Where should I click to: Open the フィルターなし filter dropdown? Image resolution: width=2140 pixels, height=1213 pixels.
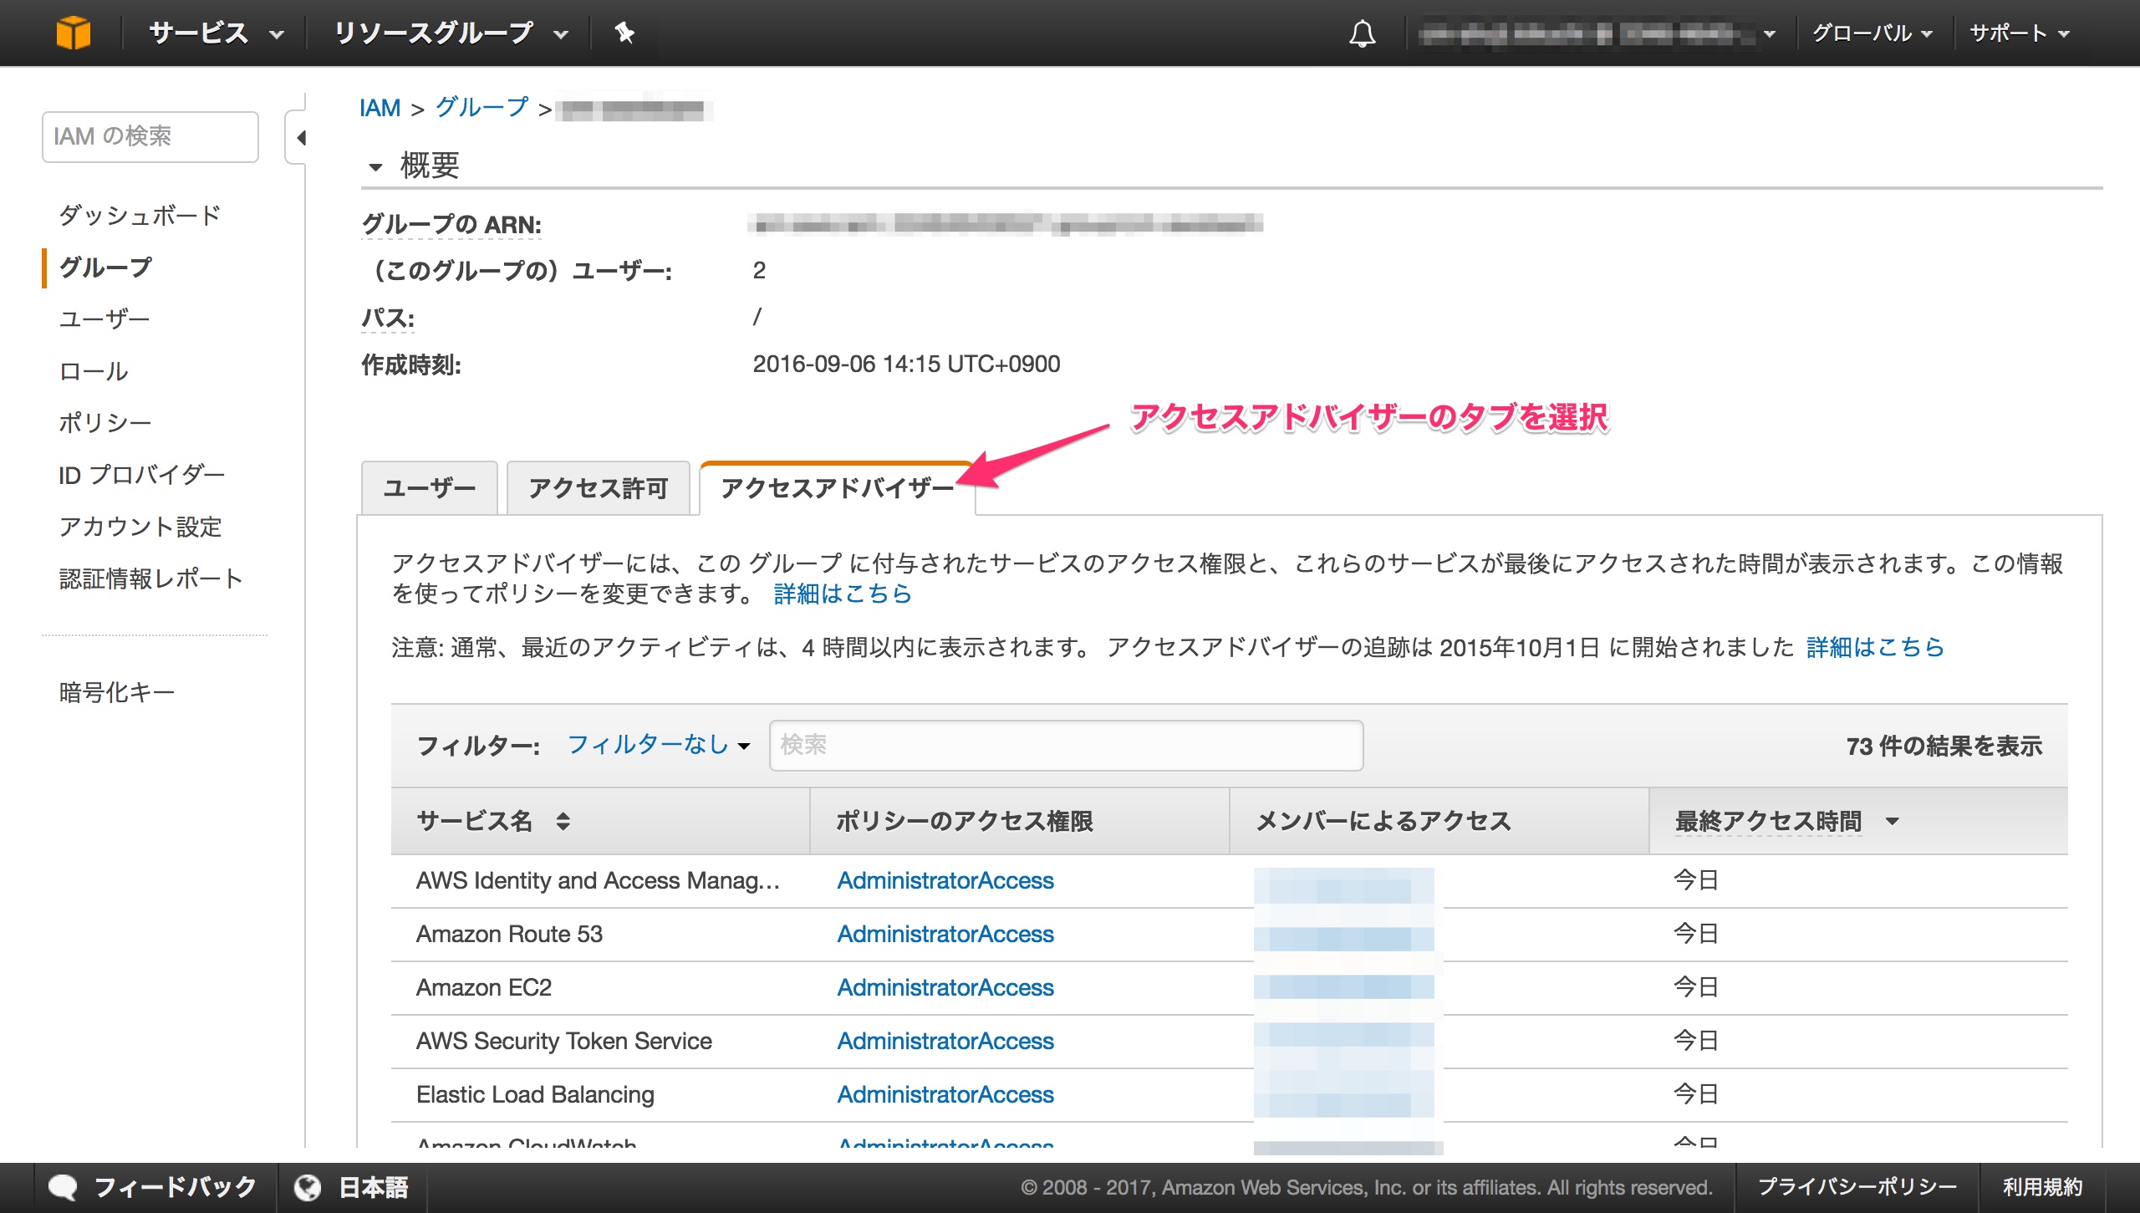pos(659,744)
